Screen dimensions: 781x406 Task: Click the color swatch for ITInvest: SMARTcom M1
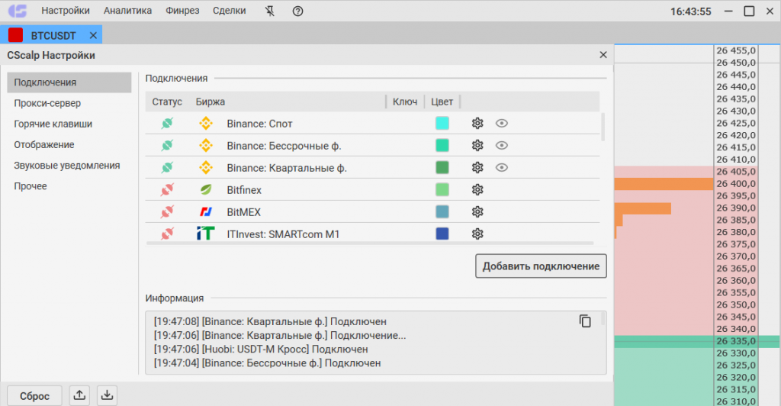pyautogui.click(x=442, y=234)
